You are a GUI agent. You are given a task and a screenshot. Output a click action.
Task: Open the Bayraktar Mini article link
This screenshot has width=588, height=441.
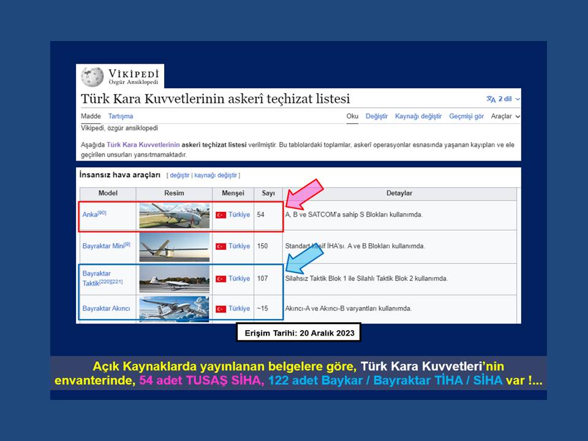tap(104, 246)
